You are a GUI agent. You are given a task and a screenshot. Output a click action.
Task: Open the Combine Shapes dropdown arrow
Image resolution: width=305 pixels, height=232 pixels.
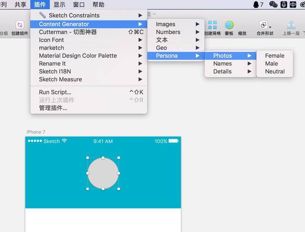(x=270, y=27)
